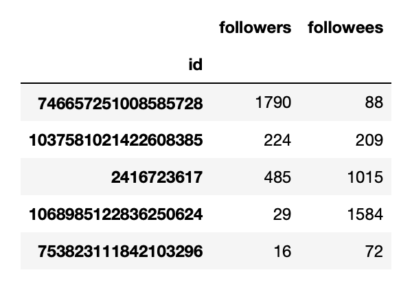Viewport: 412px width, 290px height.
Task: Select index id 746657251008585728
Action: point(122,103)
